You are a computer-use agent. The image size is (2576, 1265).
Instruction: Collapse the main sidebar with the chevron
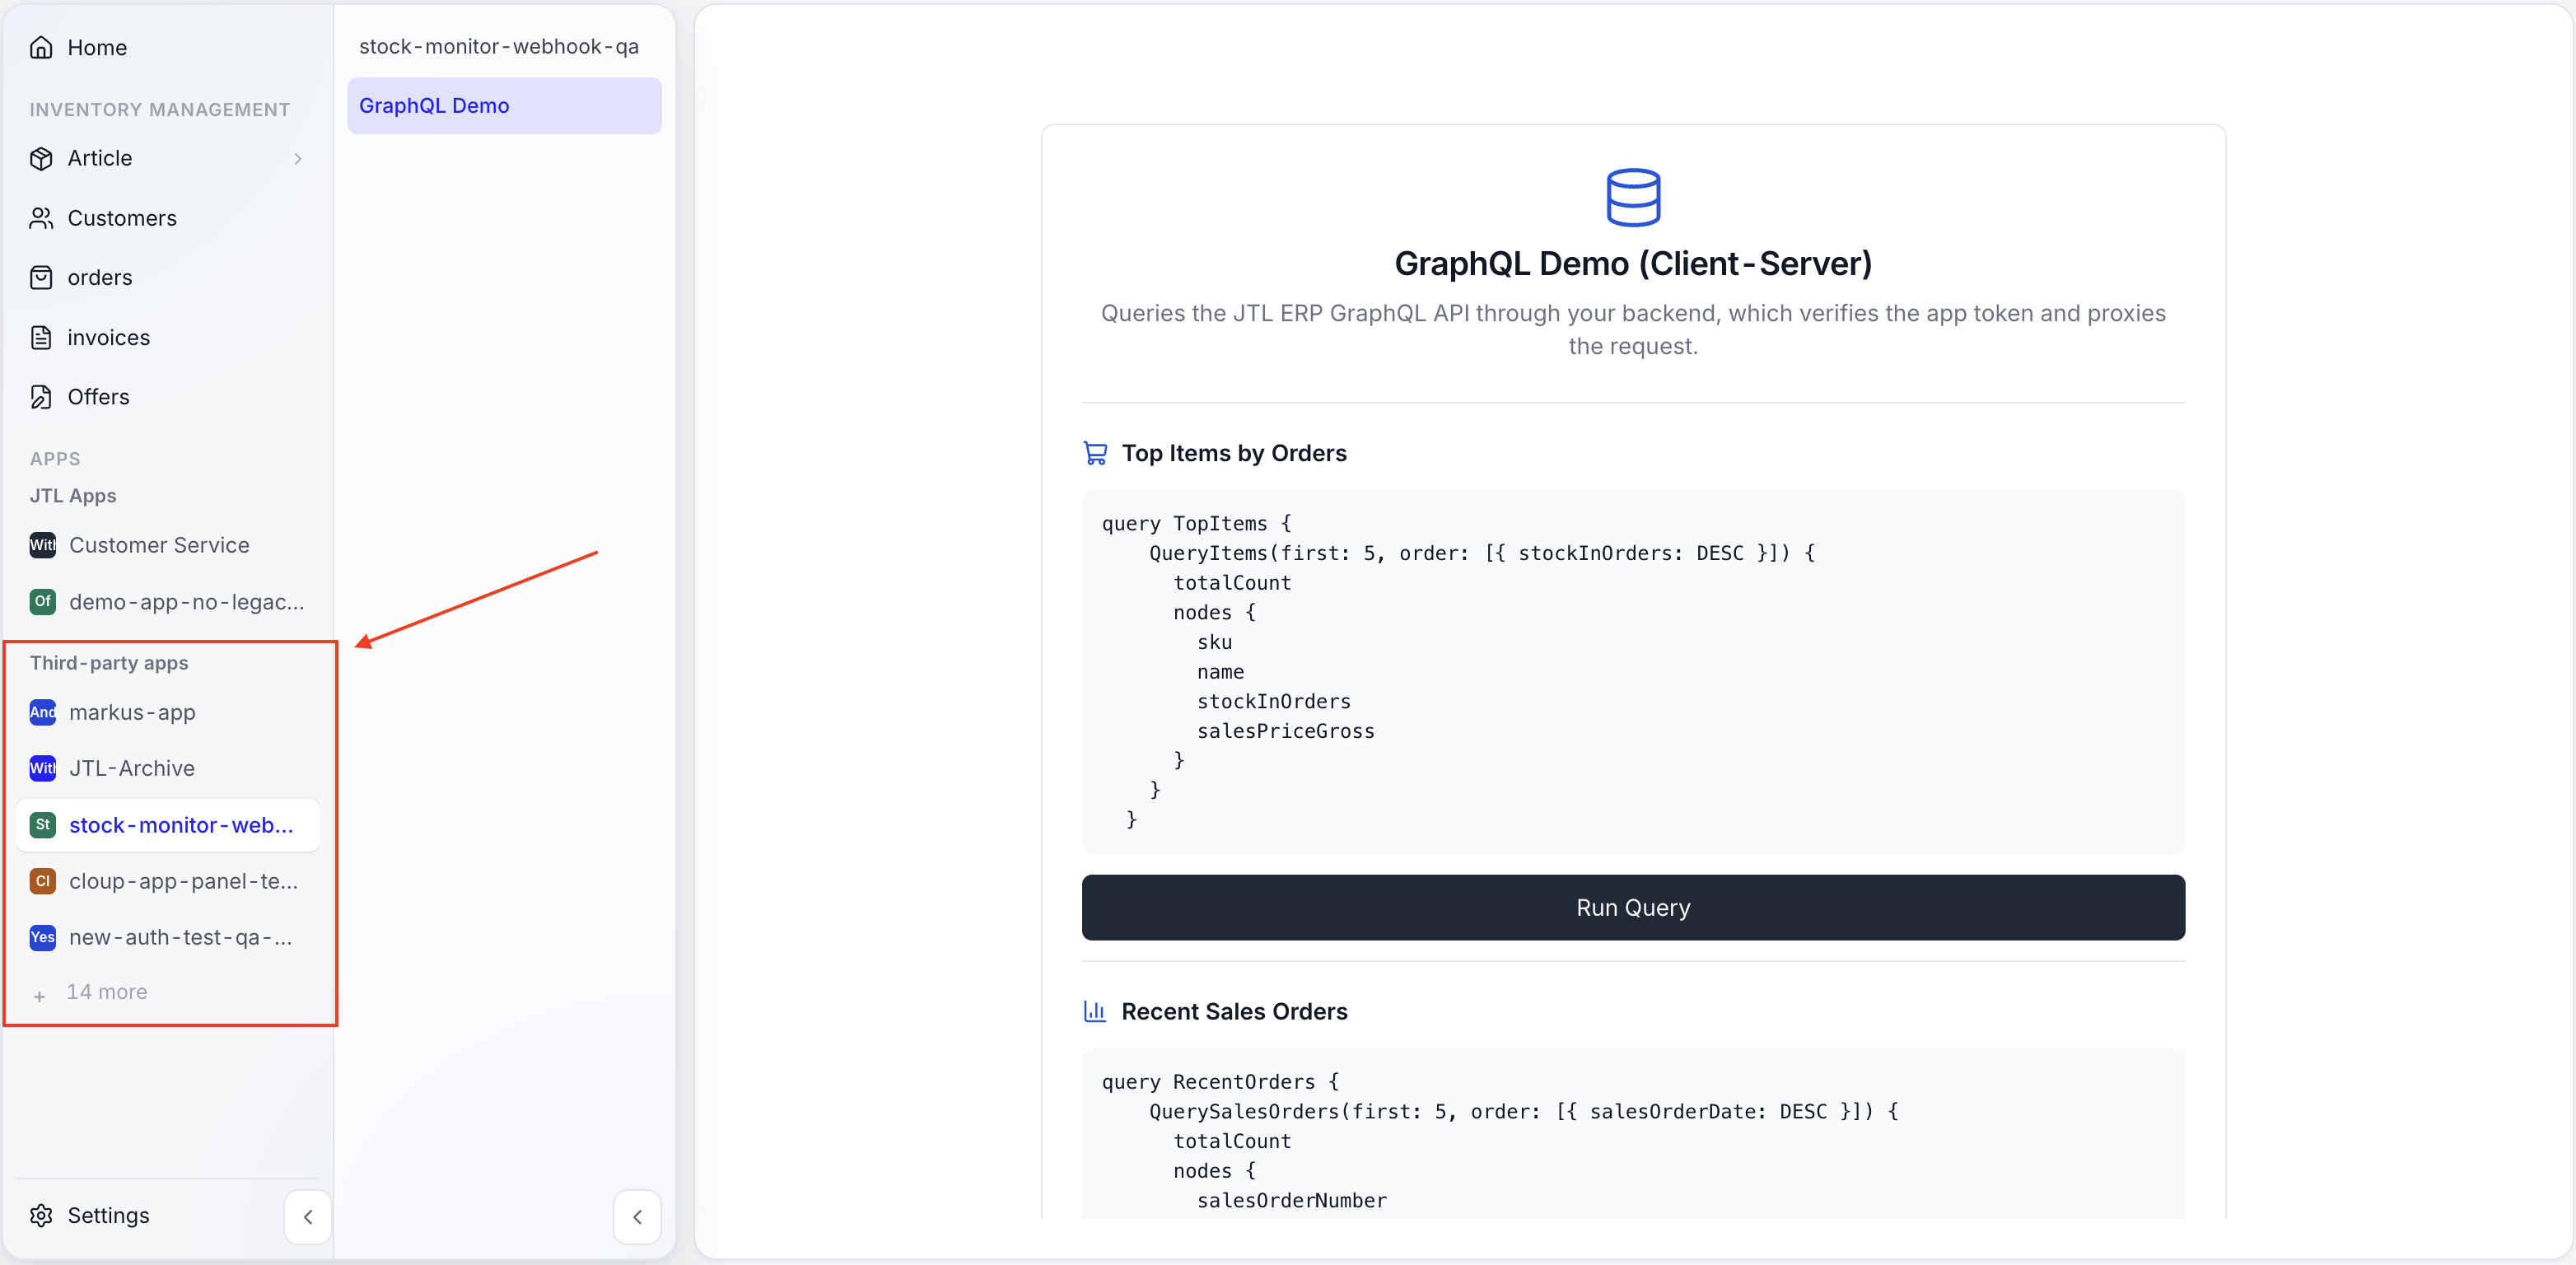coord(308,1216)
